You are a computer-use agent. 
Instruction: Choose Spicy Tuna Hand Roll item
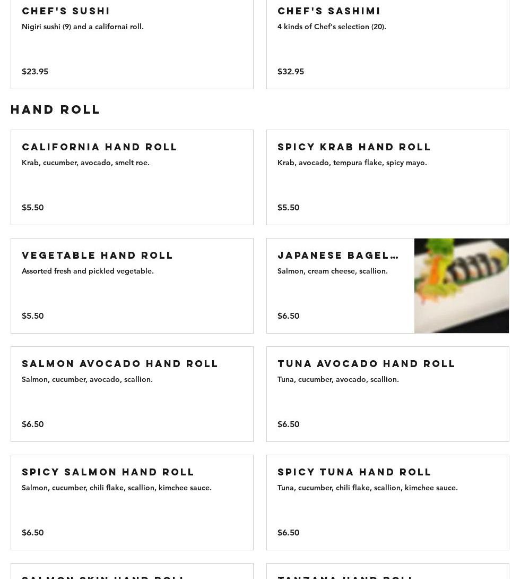coord(388,503)
